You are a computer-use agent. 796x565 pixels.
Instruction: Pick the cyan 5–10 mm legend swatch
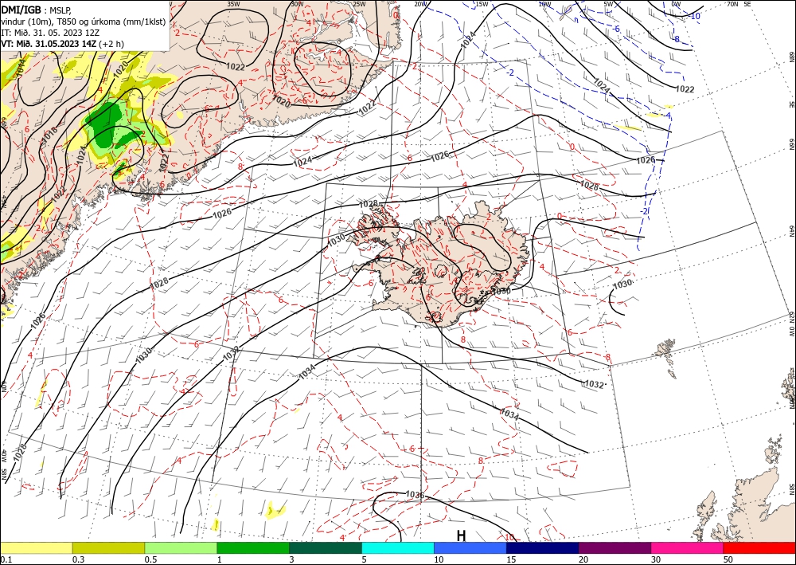398,547
